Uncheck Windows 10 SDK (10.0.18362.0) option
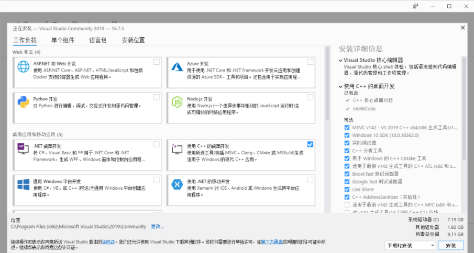This screenshot has height=253, width=474. coord(347,135)
